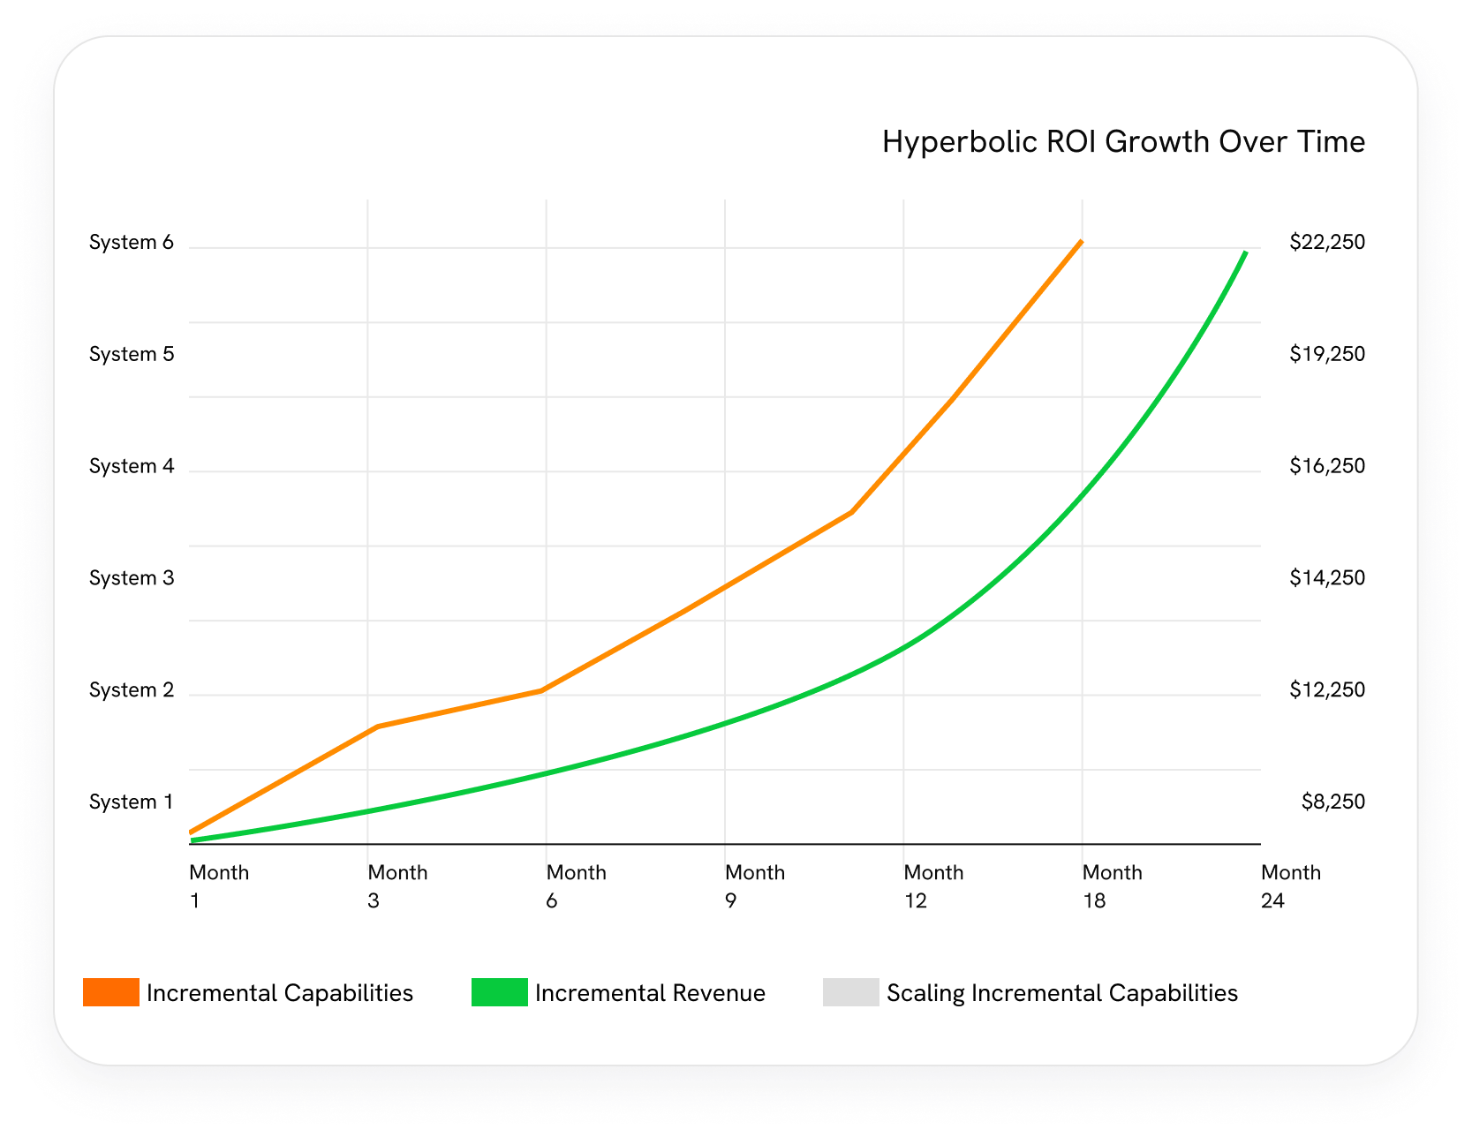
Task: Select the Month 18 axis label
Action: 1112,886
